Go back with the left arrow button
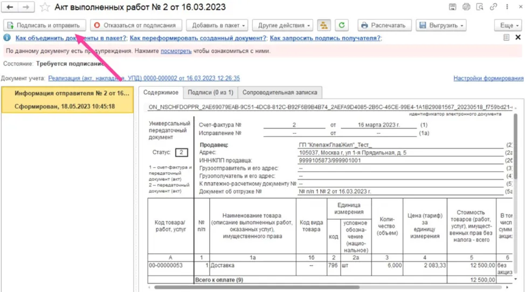 10,7
